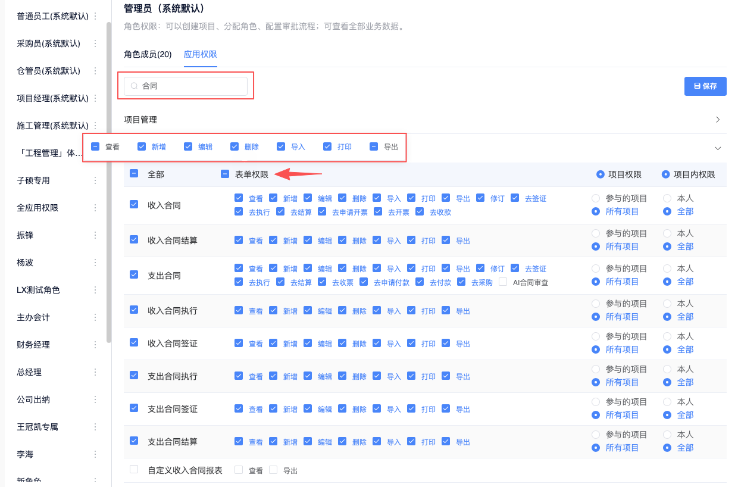Viewport: 738px width, 487px height.
Task: Open more actions for 公司出纳 role
Action: tap(95, 399)
